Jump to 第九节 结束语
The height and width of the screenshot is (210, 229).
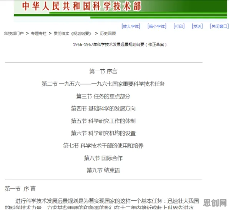(103, 170)
